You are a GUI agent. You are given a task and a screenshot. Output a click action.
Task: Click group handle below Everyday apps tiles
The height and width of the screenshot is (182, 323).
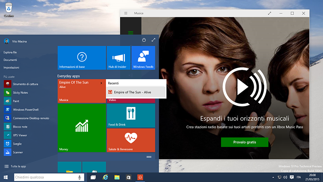pyautogui.click(x=149, y=157)
